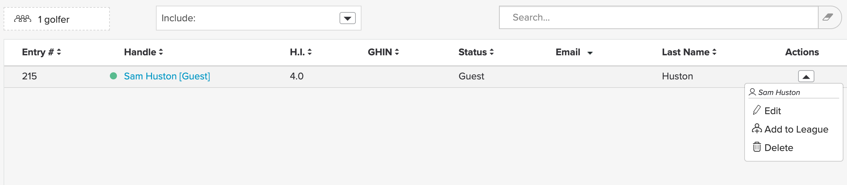Click into the Search input field
Image resolution: width=847 pixels, height=185 pixels.
pos(658,17)
